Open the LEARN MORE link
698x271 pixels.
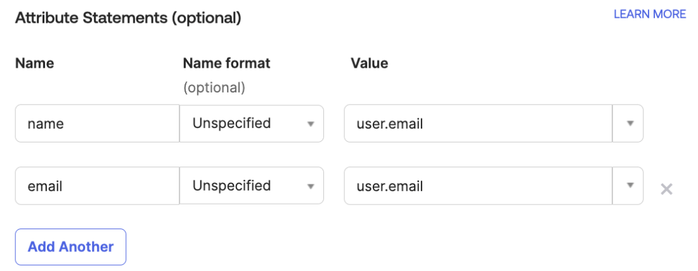point(649,14)
